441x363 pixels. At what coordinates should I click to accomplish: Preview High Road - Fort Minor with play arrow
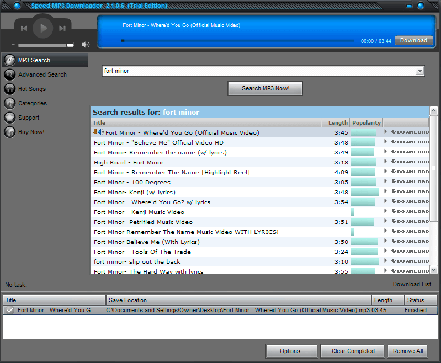(386, 162)
